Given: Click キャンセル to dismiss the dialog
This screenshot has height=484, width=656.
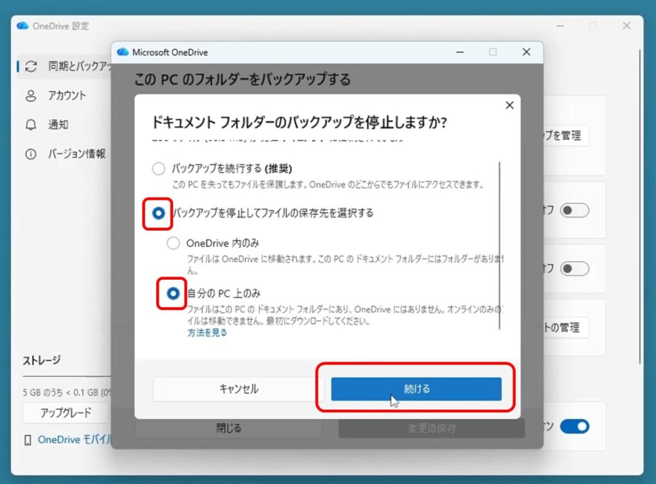Looking at the screenshot, I should click(x=237, y=389).
